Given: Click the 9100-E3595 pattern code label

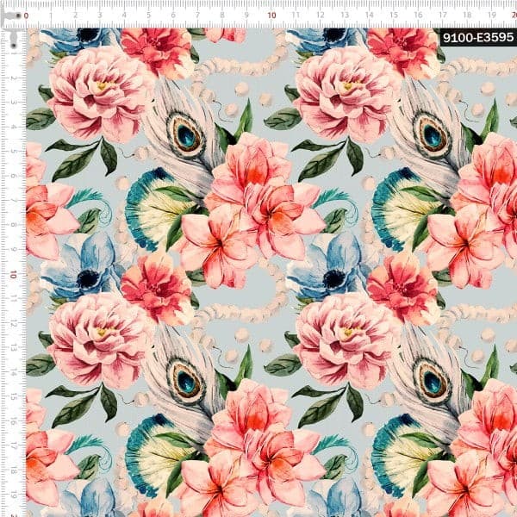Looking at the screenshot, I should coord(478,37).
